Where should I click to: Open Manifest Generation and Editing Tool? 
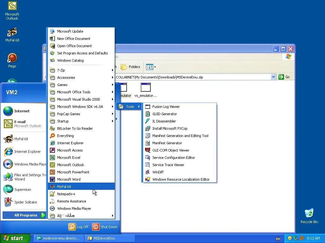pos(180,136)
